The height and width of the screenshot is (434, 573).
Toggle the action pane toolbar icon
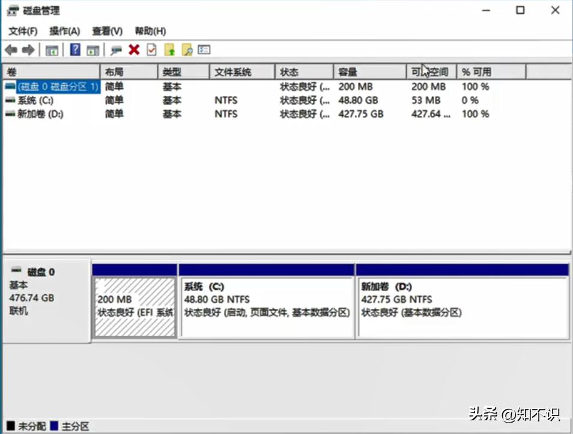92,50
